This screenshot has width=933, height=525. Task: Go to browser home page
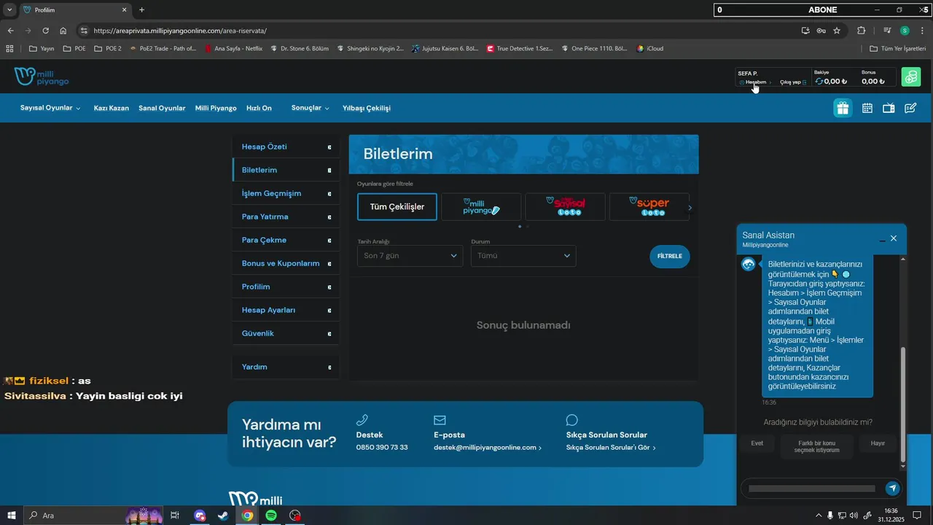(63, 31)
